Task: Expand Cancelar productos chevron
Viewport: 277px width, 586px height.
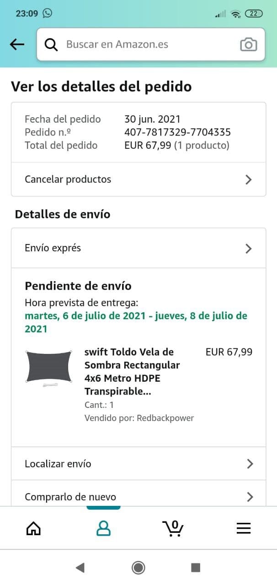Action: click(249, 179)
